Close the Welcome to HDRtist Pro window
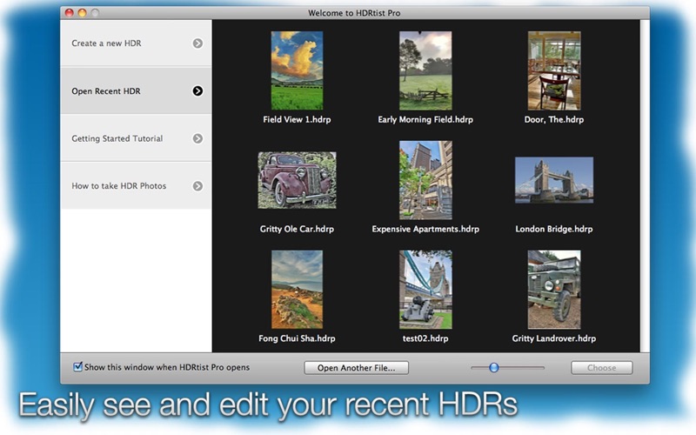696x435 pixels. [70, 13]
